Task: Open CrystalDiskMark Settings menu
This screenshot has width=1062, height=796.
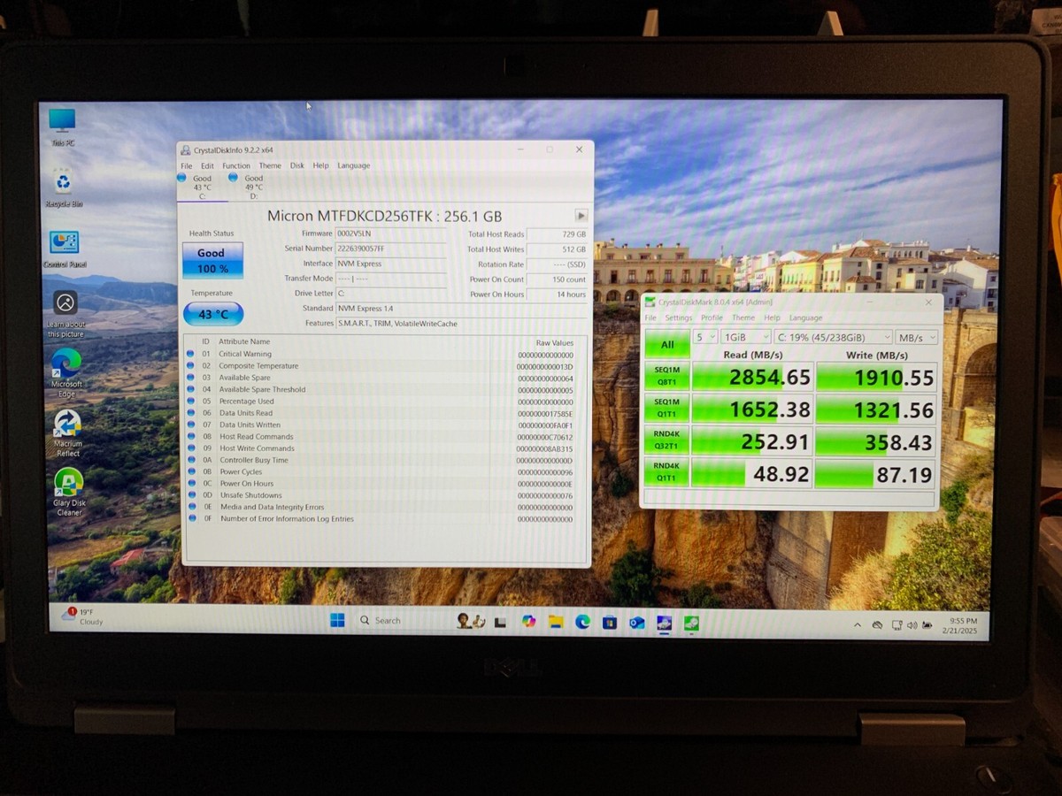Action: [x=679, y=318]
